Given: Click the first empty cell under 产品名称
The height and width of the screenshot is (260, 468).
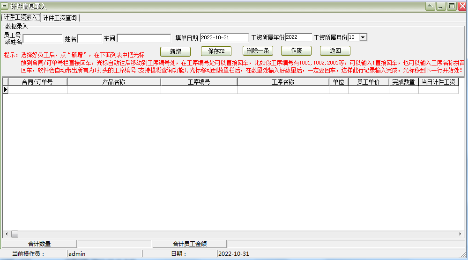Looking at the screenshot, I should [x=114, y=90].
